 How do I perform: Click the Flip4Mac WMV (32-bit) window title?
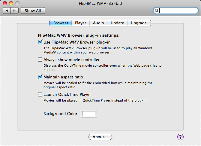tap(100, 3)
